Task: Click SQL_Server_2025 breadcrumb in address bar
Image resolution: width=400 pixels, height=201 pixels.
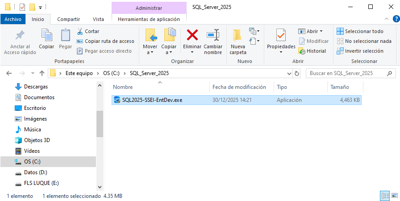Action: point(149,73)
